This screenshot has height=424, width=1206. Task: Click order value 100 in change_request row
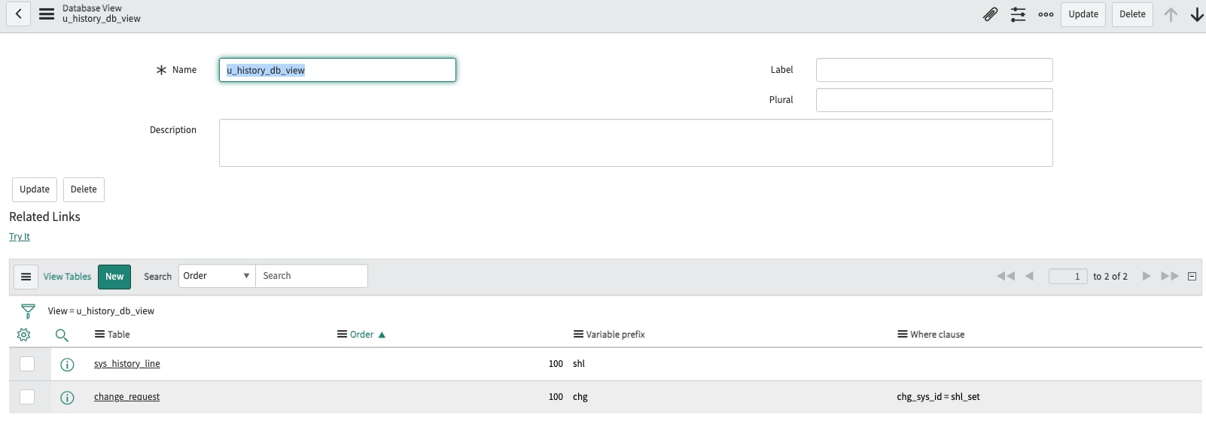coord(556,397)
